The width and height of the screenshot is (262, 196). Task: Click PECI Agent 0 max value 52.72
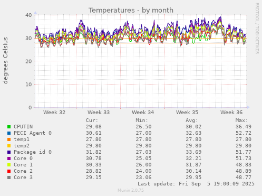pos(244,133)
